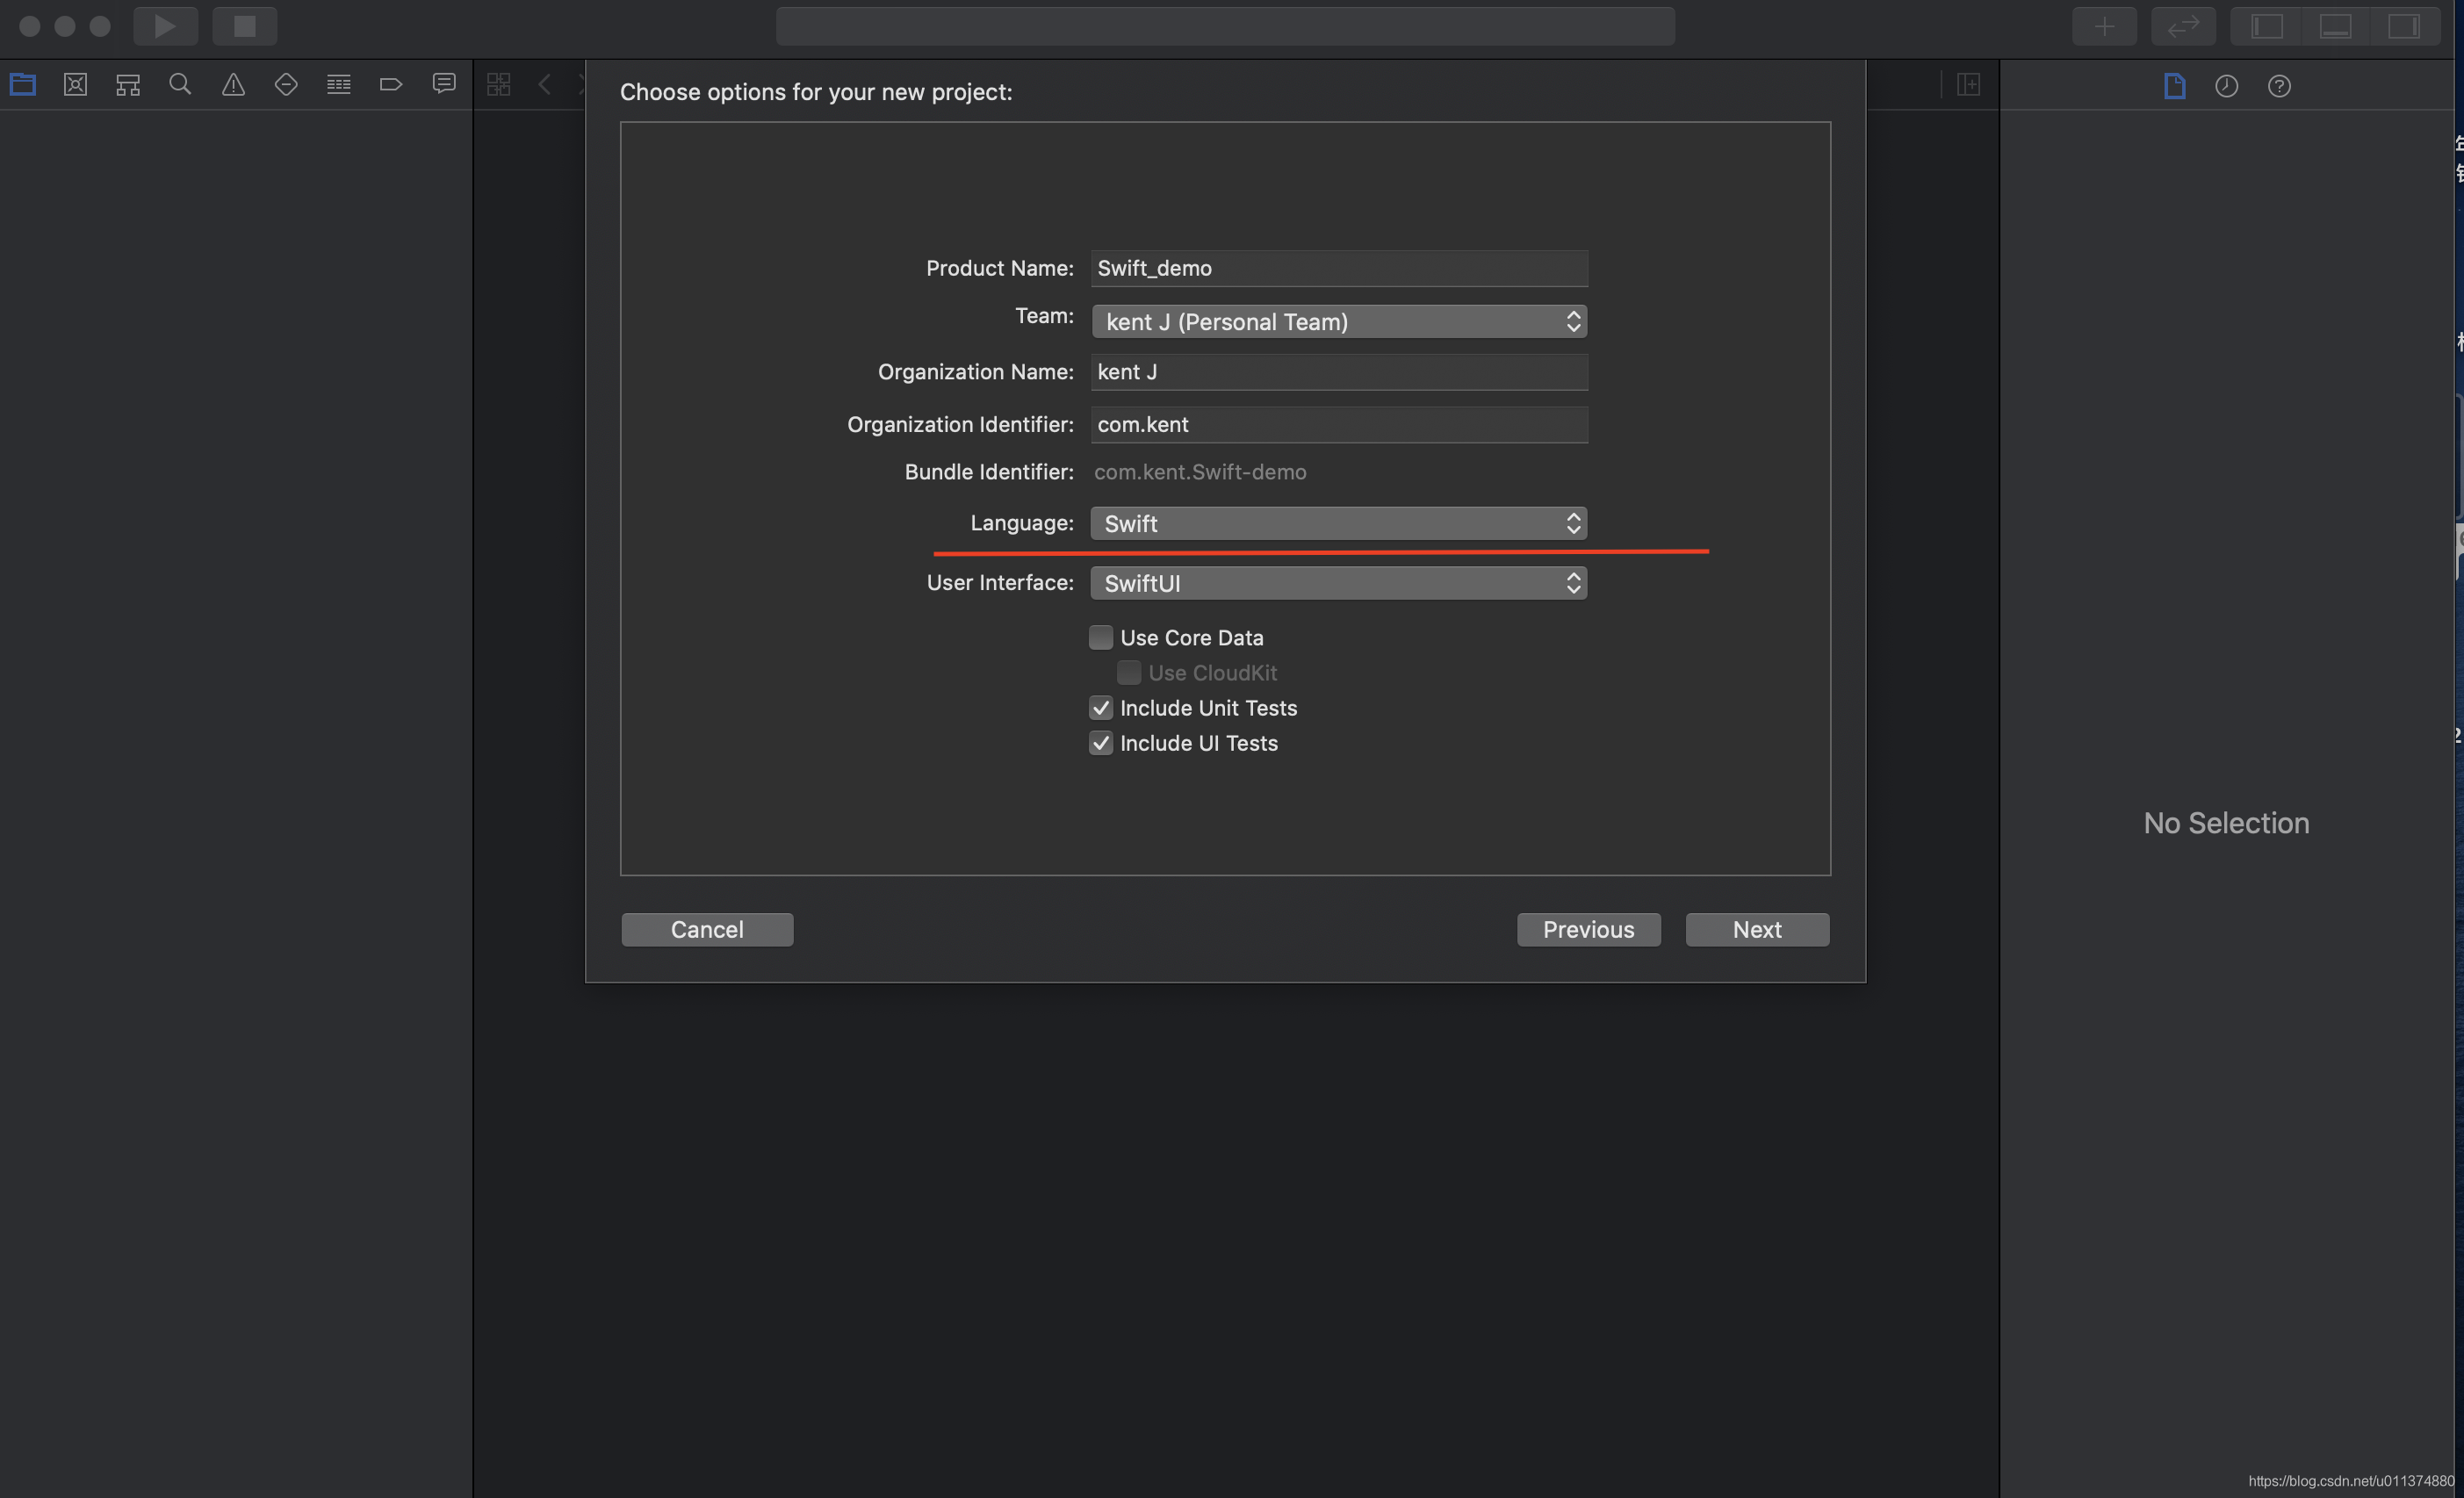This screenshot has height=1498, width=2464.
Task: Open the Team dropdown
Action: pyautogui.click(x=1338, y=322)
